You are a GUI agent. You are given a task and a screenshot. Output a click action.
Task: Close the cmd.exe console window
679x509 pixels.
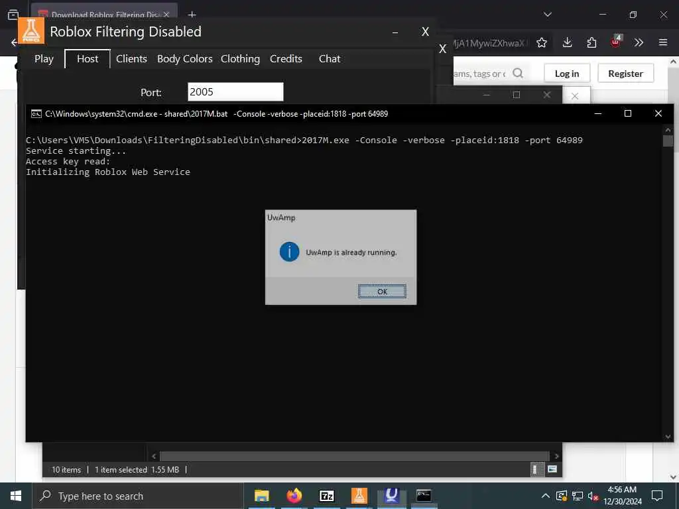point(658,113)
